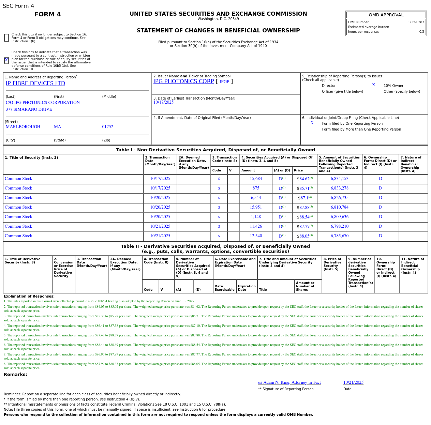Select the 15,684 share amount cell

pyautogui.click(x=256, y=179)
